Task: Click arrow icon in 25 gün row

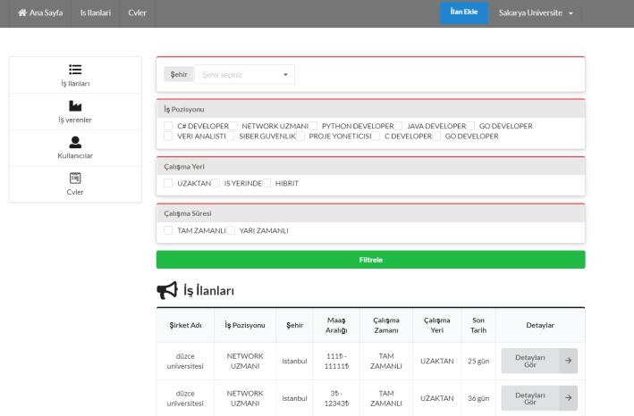Action: tap(568, 361)
